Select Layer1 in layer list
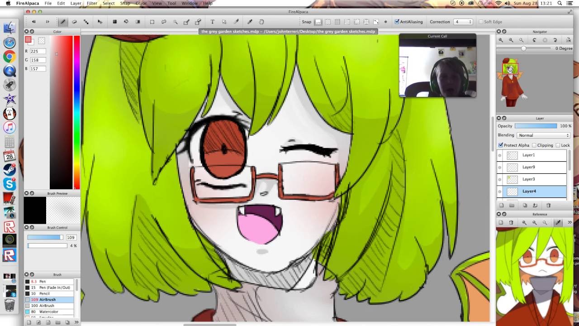The width and height of the screenshot is (579, 326). pos(532,155)
